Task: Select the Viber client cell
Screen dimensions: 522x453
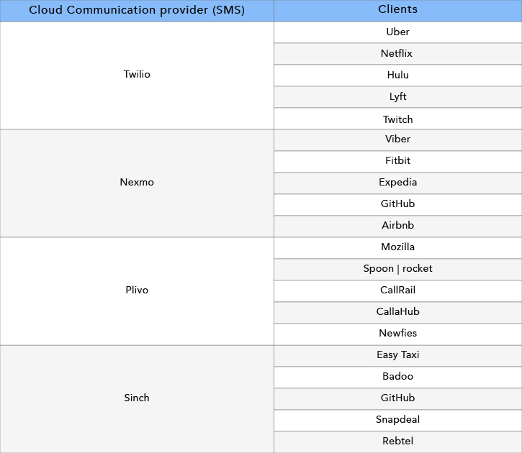Action: [x=398, y=140]
